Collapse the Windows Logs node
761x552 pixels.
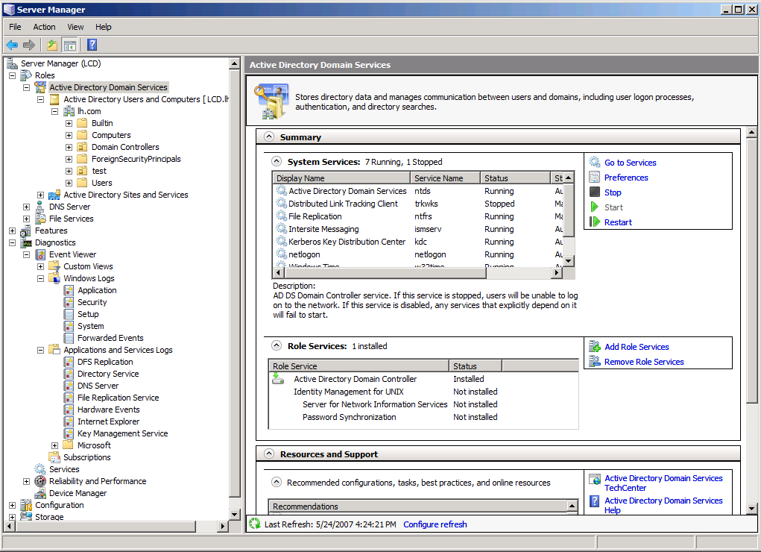pyautogui.click(x=41, y=278)
